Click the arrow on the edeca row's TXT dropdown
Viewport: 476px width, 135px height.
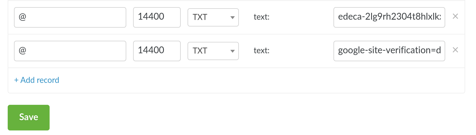tap(232, 18)
